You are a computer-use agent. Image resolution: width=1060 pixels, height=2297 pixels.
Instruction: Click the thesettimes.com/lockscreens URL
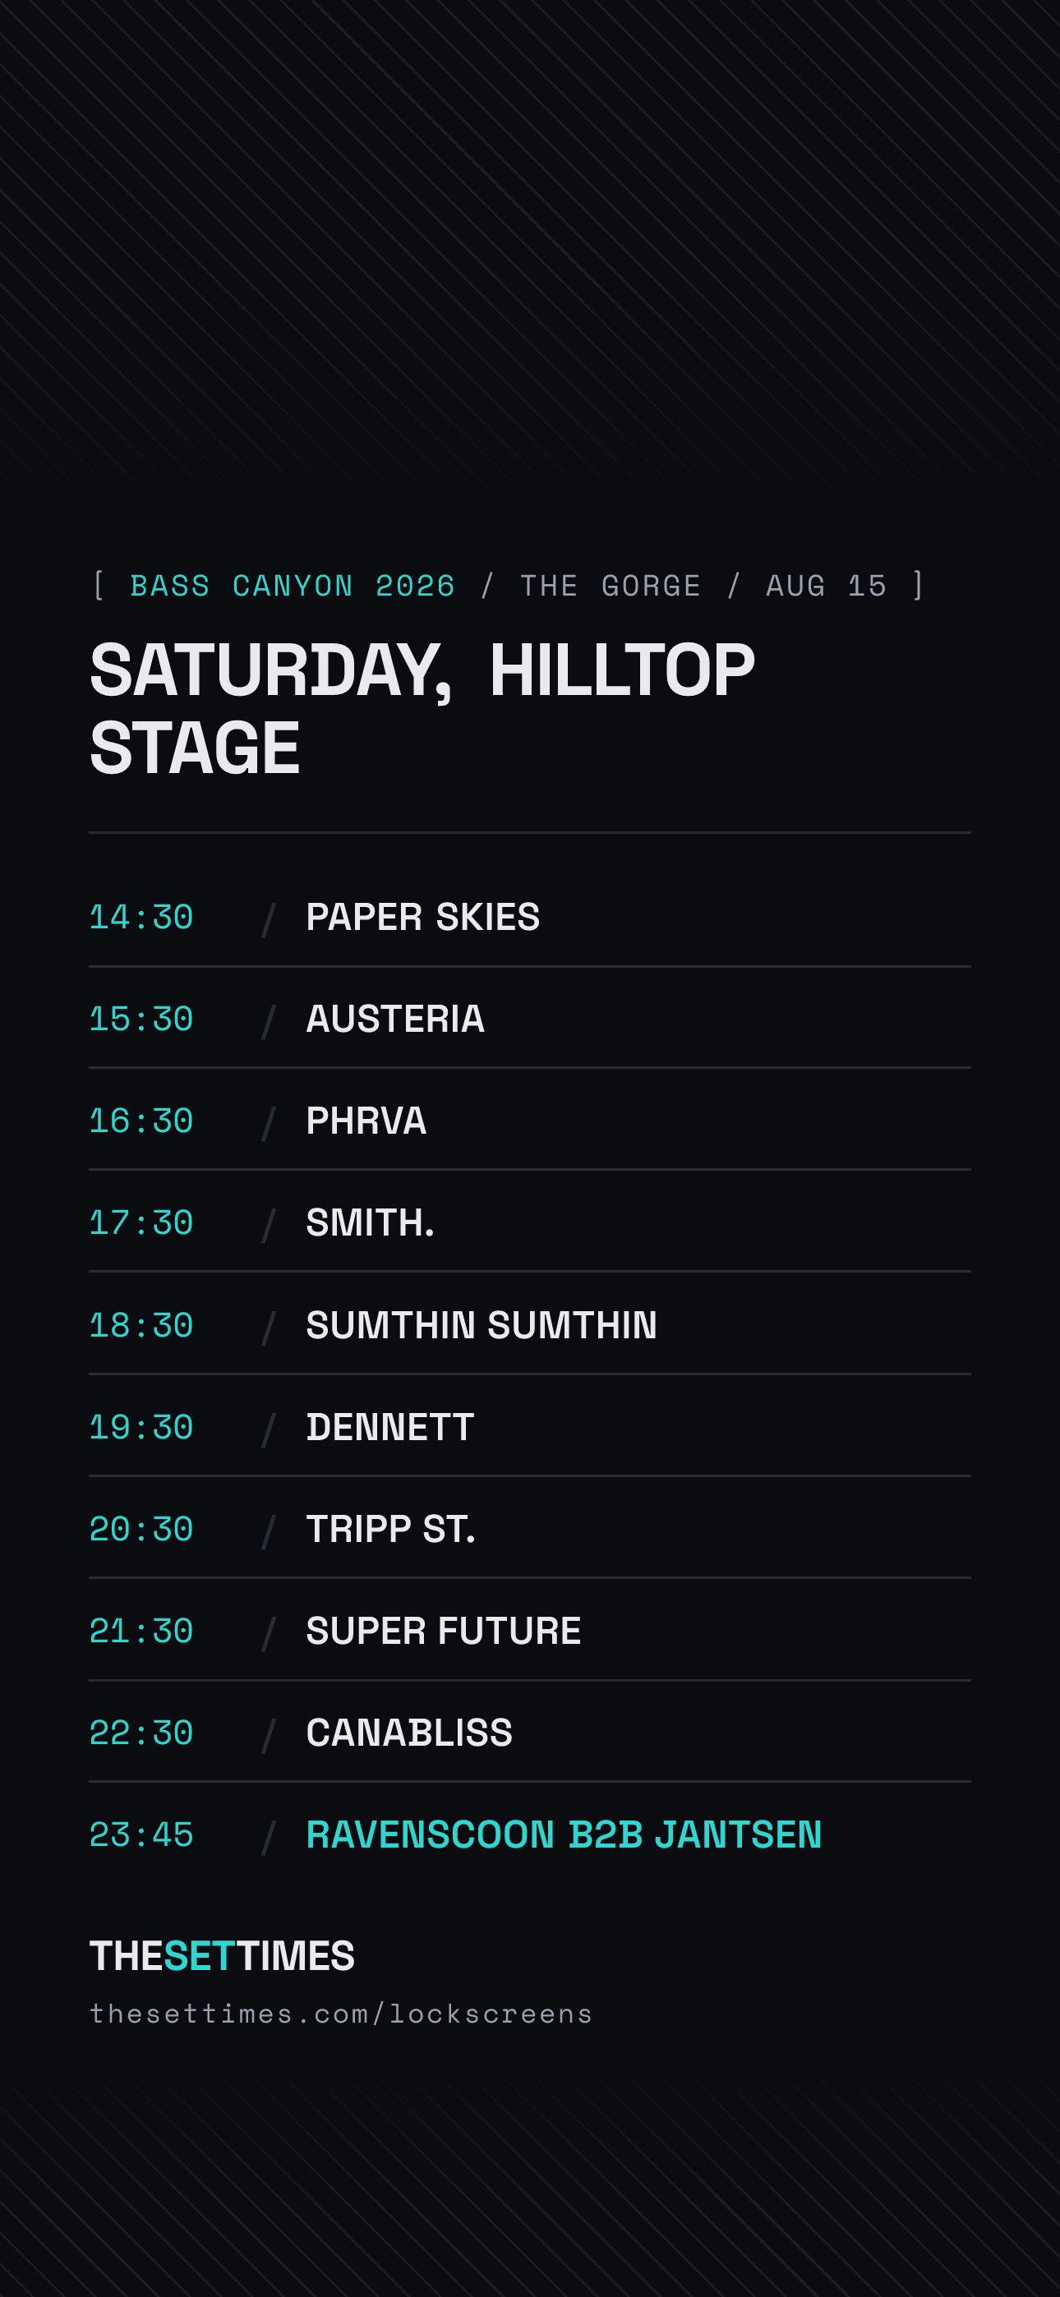click(x=341, y=2014)
